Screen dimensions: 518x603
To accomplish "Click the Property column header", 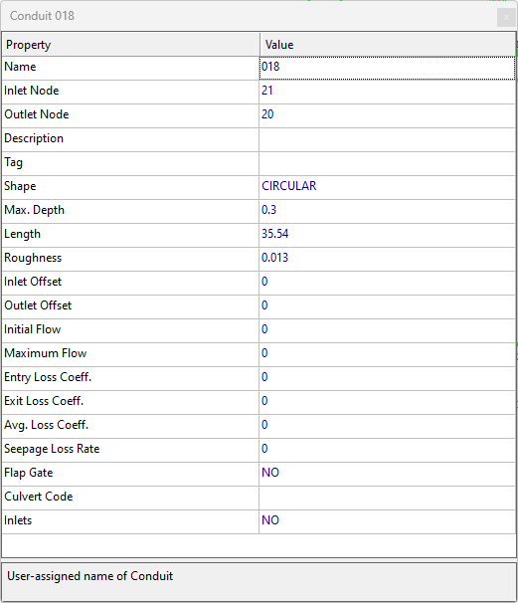I will tap(130, 45).
